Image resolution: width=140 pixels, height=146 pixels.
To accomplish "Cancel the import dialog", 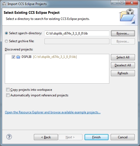I will coord(123,137).
